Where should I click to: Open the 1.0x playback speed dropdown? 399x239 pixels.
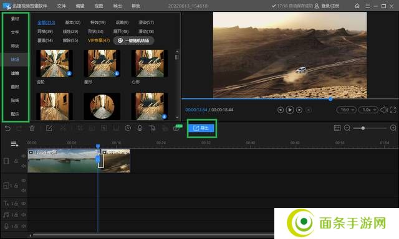tap(368, 110)
